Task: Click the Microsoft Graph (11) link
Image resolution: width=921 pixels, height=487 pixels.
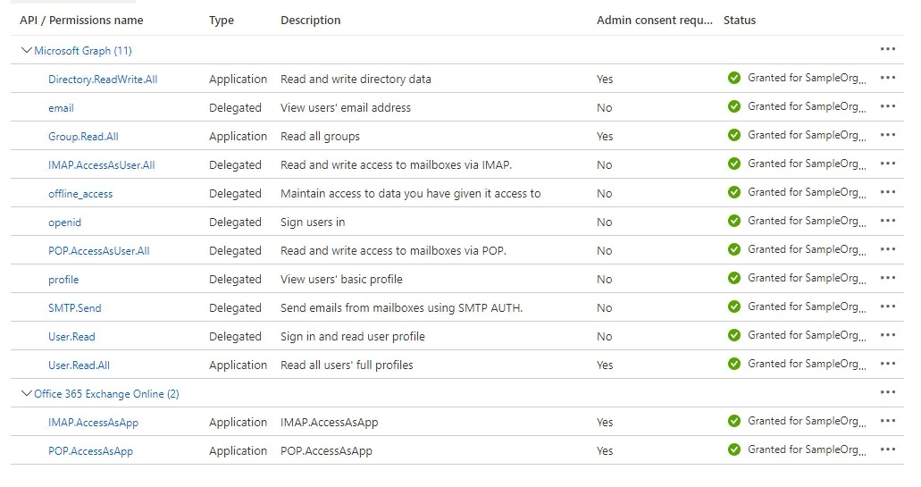Action: coord(83,51)
